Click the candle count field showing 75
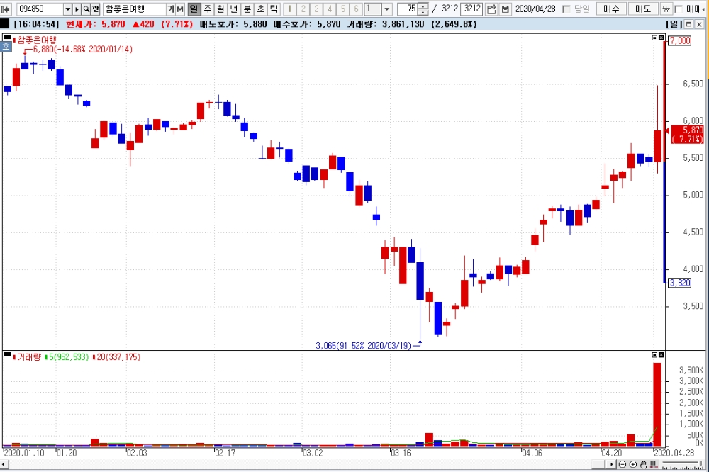Image resolution: width=709 pixels, height=472 pixels. (x=407, y=9)
